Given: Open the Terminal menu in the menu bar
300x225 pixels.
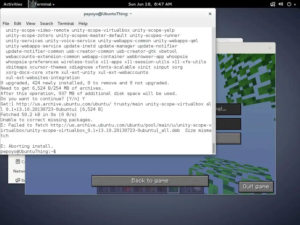Looking at the screenshot, I should coord(66,23).
